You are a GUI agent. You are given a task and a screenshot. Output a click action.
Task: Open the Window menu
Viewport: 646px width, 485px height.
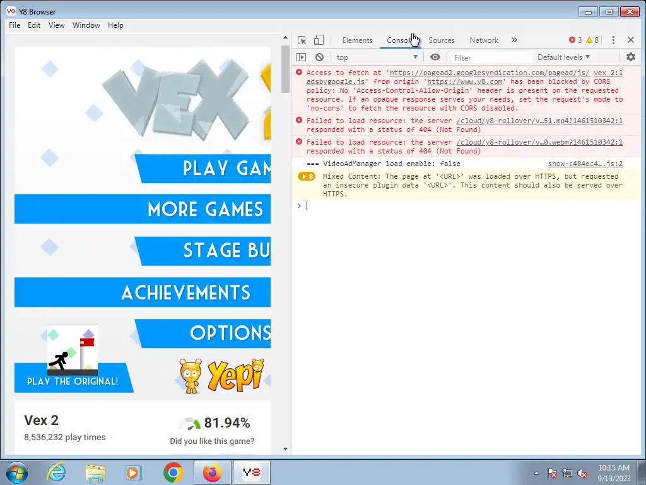pos(86,25)
